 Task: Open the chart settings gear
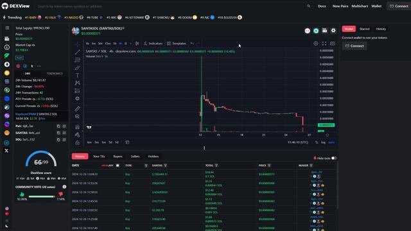pyautogui.click(x=316, y=44)
